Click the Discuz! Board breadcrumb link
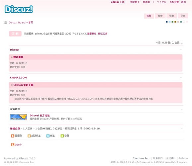 coord(17,23)
